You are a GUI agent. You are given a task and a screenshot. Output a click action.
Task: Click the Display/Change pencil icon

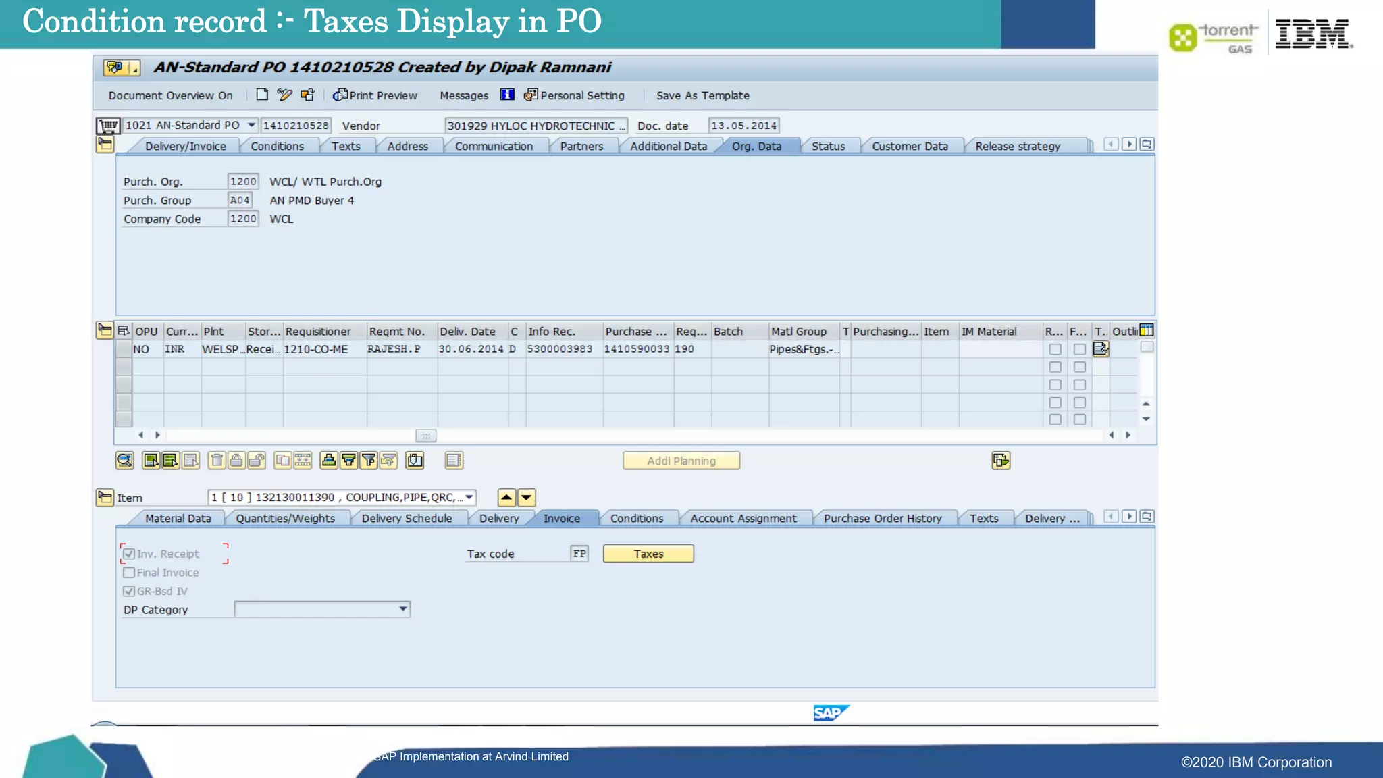pos(284,95)
